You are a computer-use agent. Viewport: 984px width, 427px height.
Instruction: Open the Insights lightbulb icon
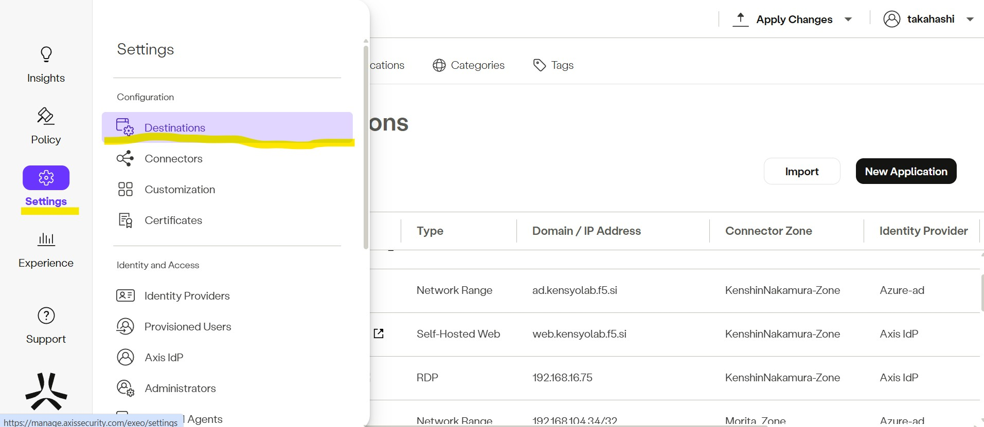46,54
